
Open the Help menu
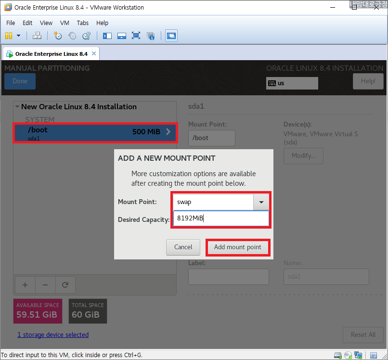[102, 23]
